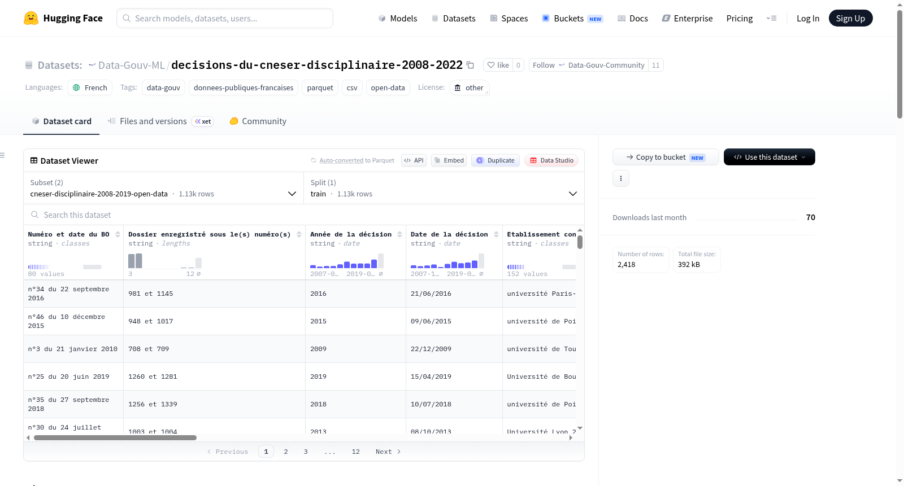Like the dataset with heart button
This screenshot has width=904, height=486.
[498, 65]
